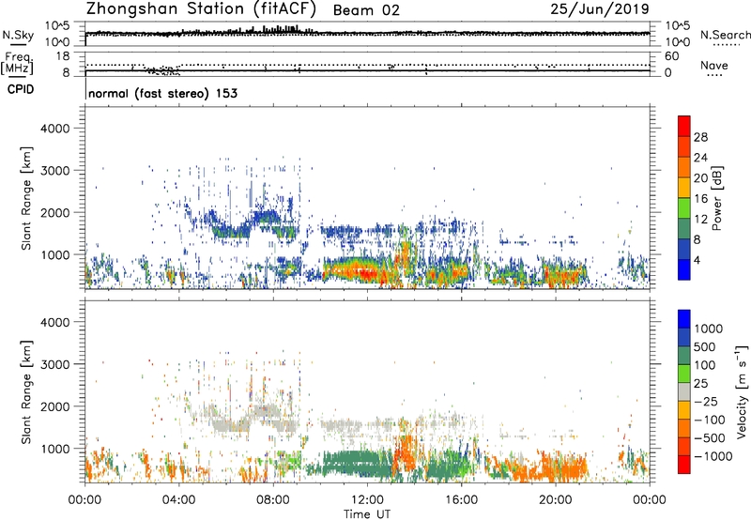Viewport: 751px width, 520px height.
Task: Click 'normal (fast stereo) 153' text
Action: tap(162, 93)
